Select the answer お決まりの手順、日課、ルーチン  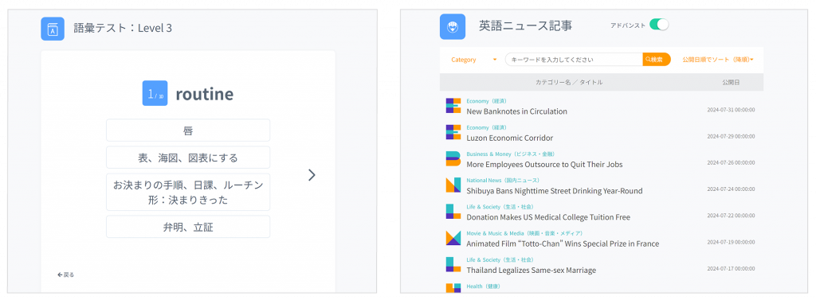pyautogui.click(x=188, y=192)
